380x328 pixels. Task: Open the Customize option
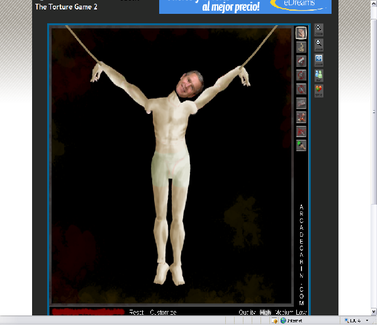163,312
